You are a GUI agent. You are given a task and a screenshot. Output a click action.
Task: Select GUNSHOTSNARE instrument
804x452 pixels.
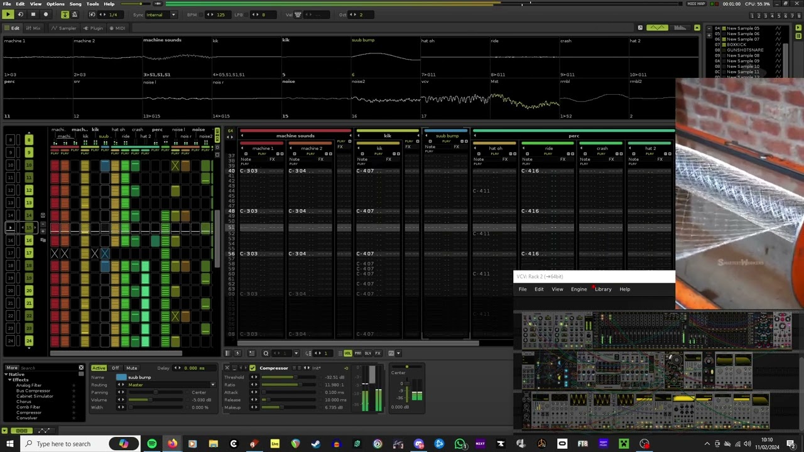point(746,50)
